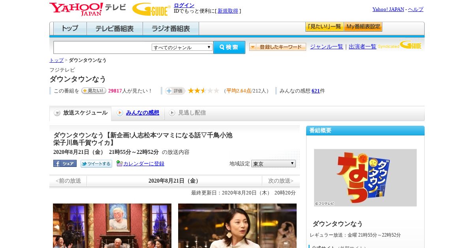Click the 最終更新日 timestamp text

pos(243,193)
